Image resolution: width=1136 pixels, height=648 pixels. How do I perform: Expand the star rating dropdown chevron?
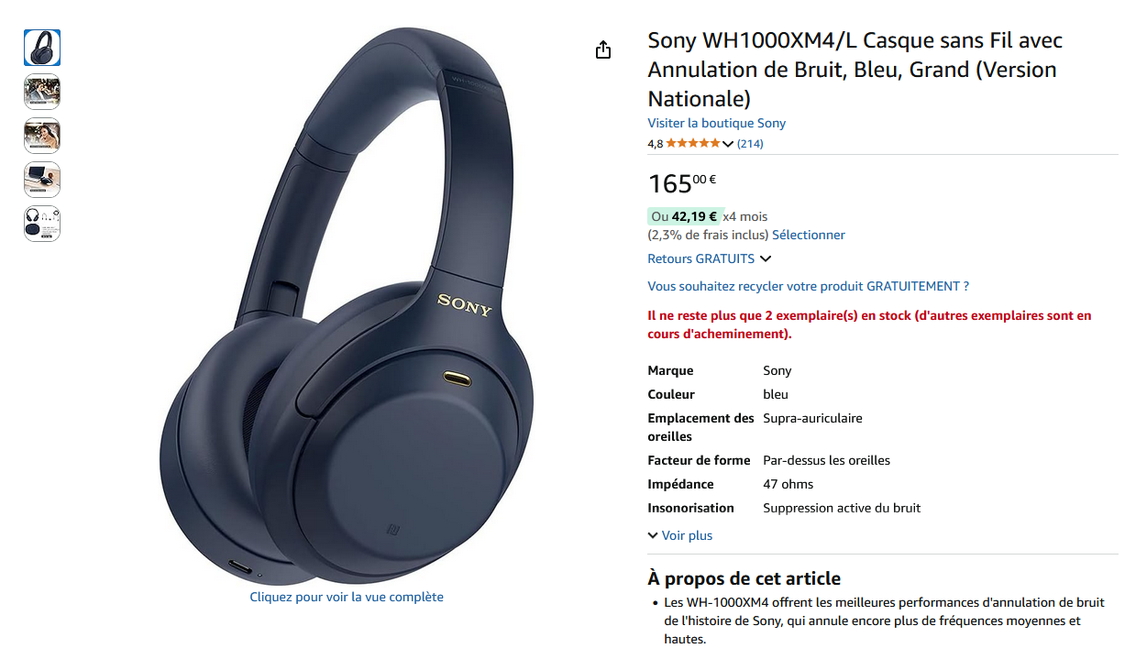(x=728, y=144)
